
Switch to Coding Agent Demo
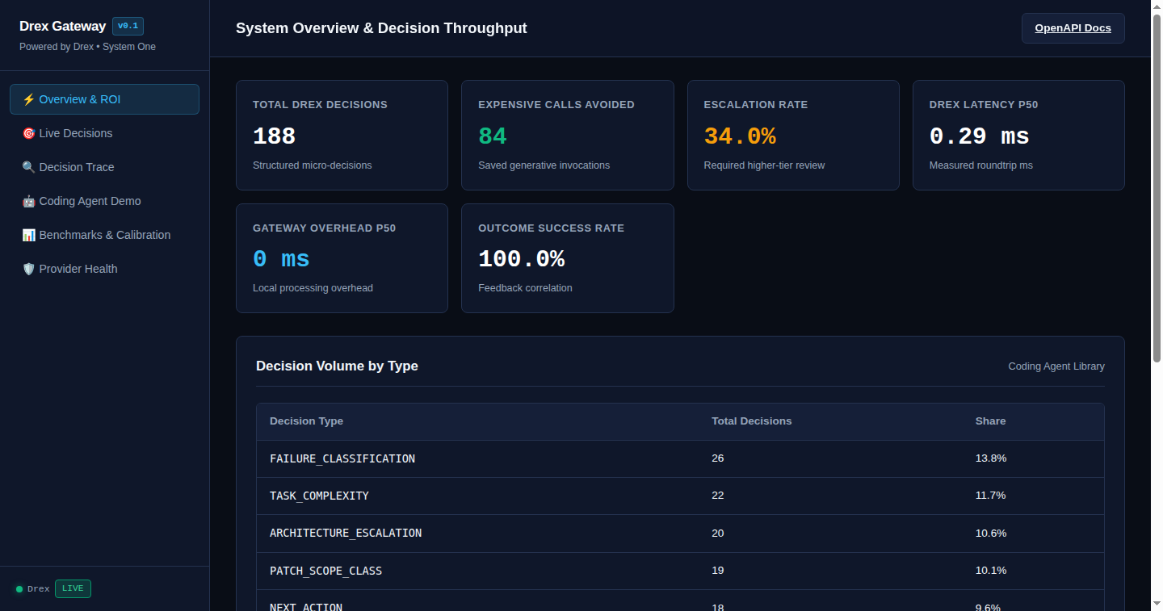(x=104, y=201)
